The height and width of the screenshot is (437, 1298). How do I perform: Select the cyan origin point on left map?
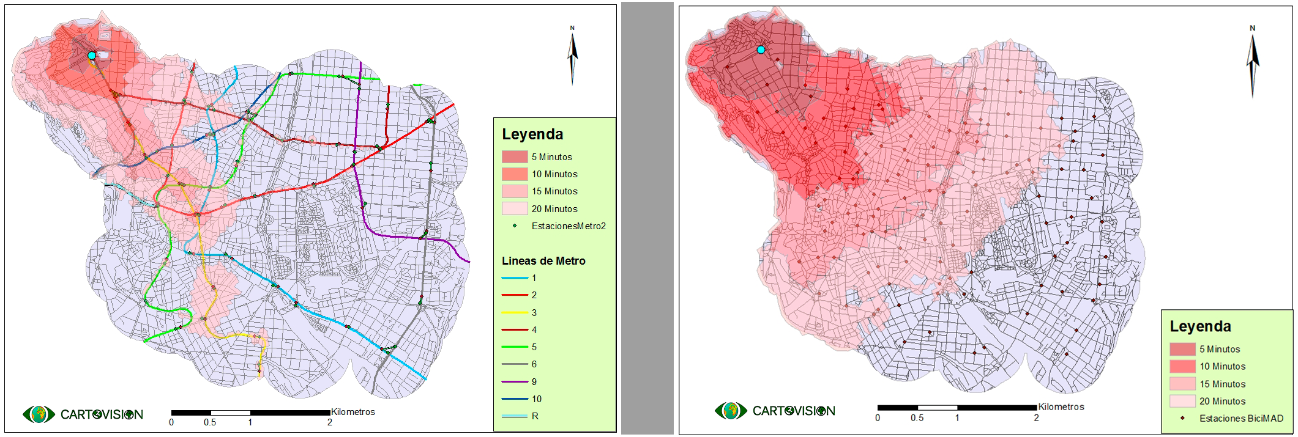coord(92,56)
